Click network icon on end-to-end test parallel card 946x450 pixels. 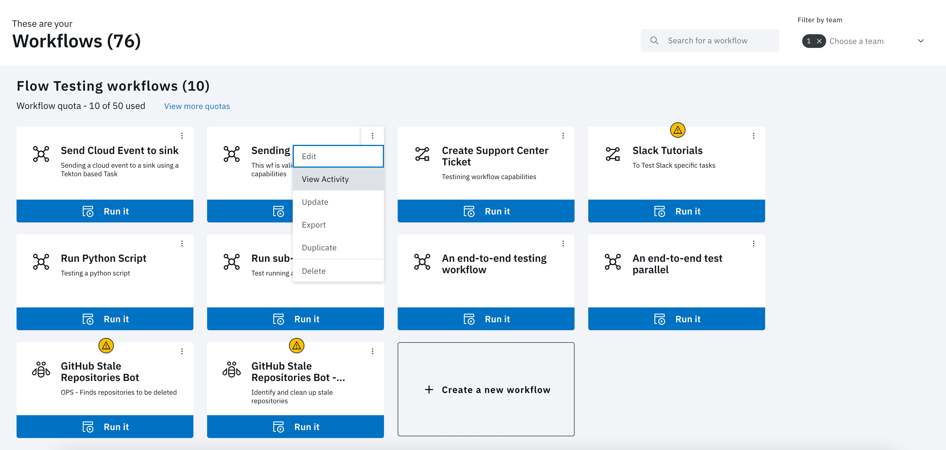tap(613, 262)
